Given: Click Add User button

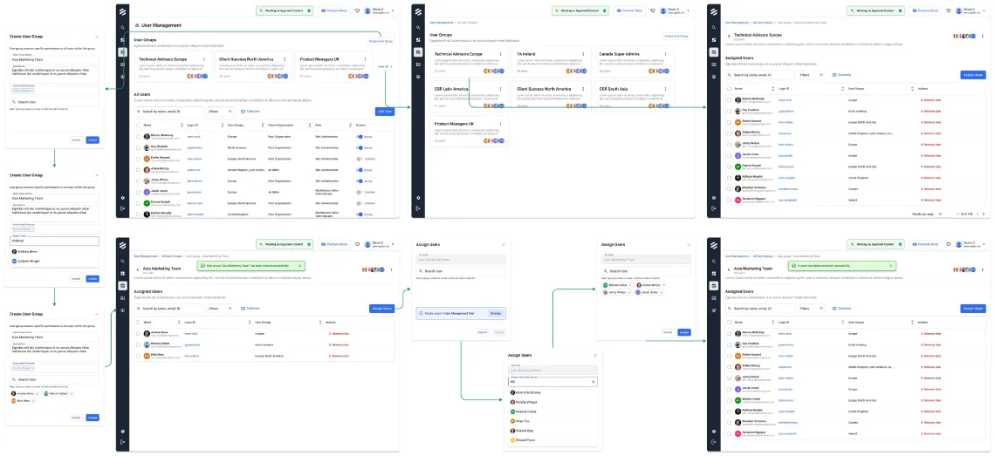Looking at the screenshot, I should coord(385,111).
